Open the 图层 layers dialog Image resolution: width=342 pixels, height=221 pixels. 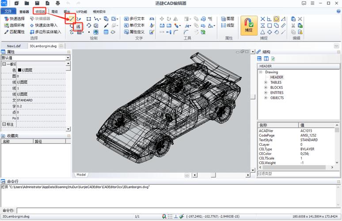228,19
